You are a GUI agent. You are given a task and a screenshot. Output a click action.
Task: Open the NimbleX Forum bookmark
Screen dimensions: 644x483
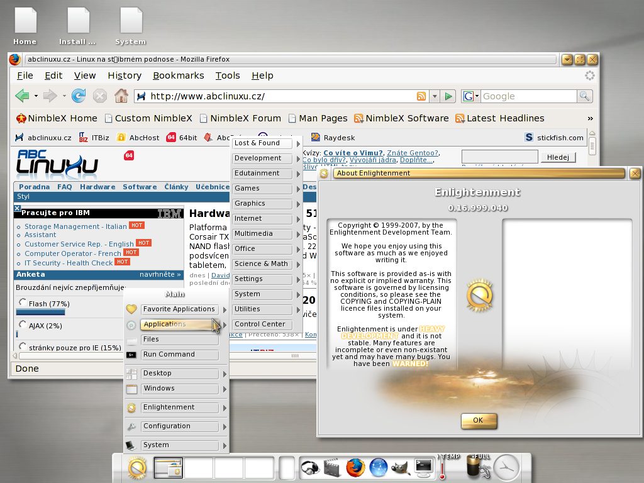[241, 118]
